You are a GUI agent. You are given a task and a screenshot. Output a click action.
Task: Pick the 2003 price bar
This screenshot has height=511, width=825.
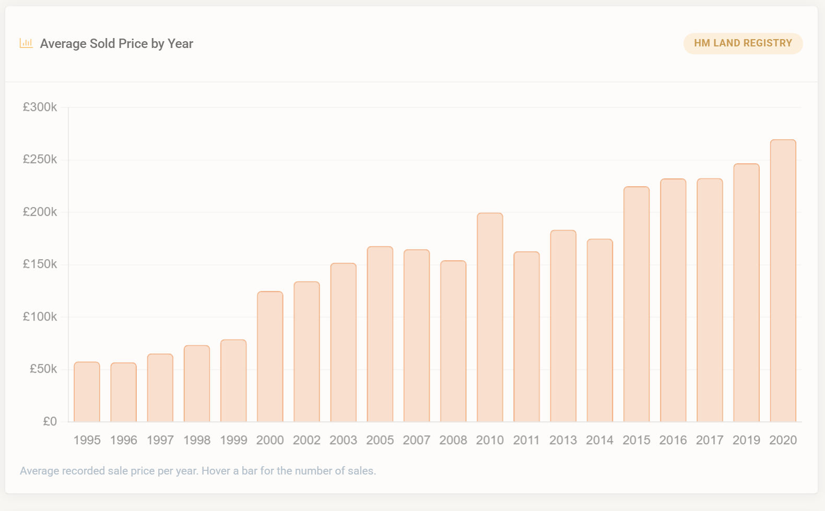pos(344,343)
